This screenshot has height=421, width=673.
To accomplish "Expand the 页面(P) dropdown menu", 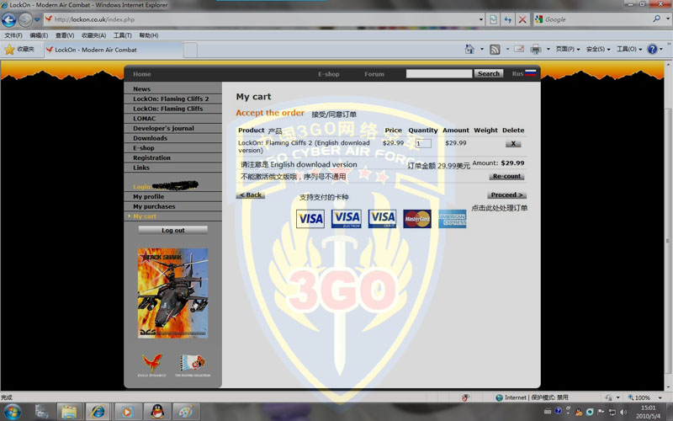I will tap(567, 50).
